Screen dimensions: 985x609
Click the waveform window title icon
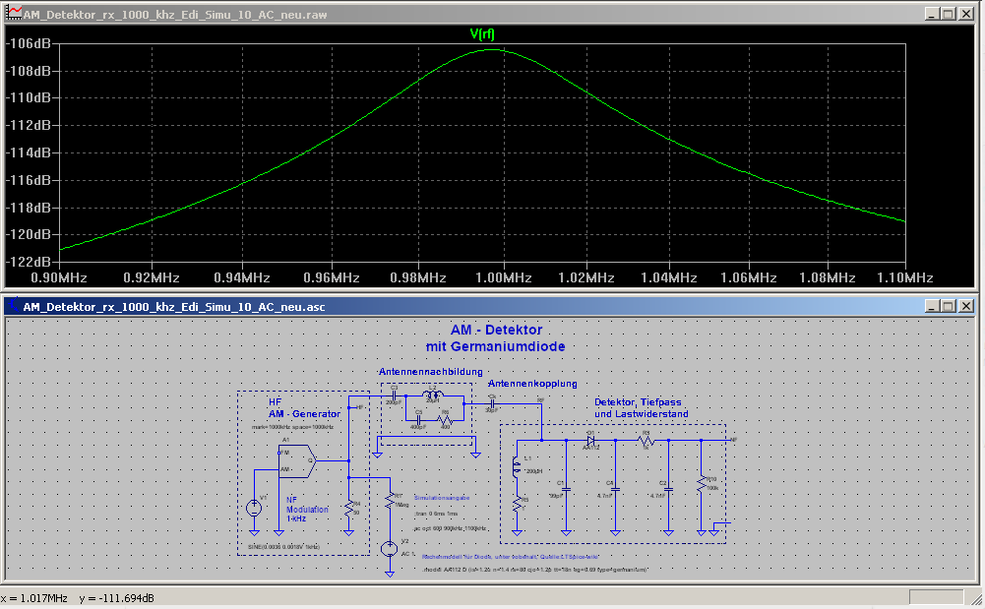tap(14, 13)
